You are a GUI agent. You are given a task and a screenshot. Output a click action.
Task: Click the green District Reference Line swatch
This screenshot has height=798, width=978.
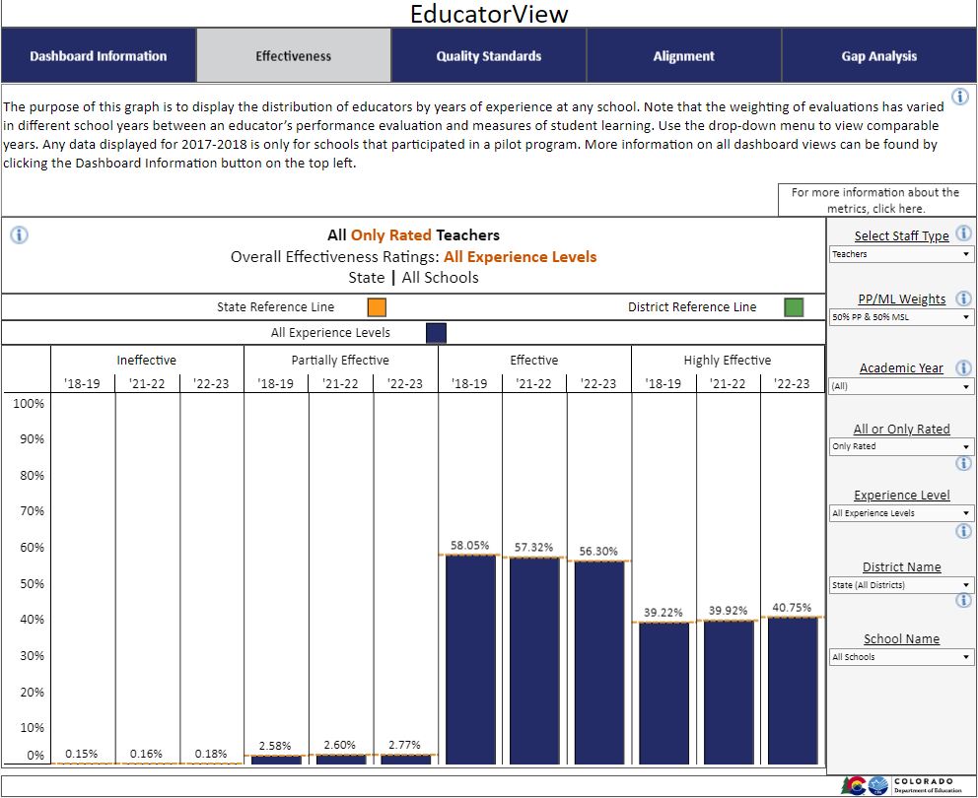coord(794,307)
